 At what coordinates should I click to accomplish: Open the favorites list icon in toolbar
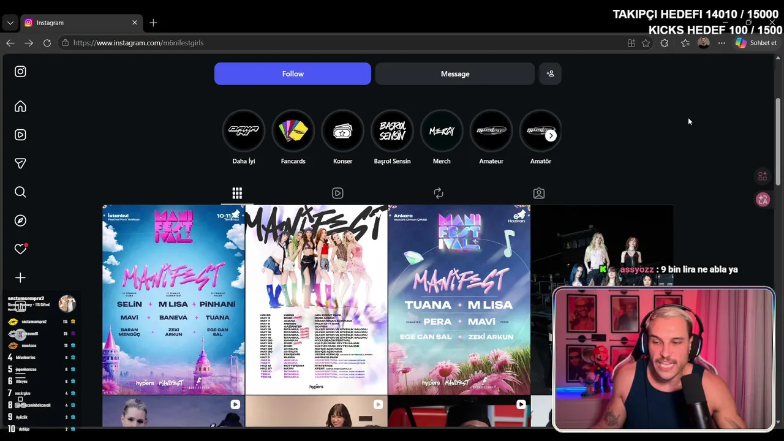coord(685,43)
